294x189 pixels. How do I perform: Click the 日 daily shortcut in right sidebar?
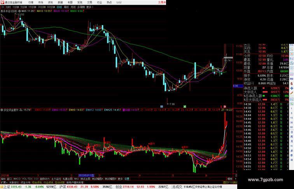(292, 132)
